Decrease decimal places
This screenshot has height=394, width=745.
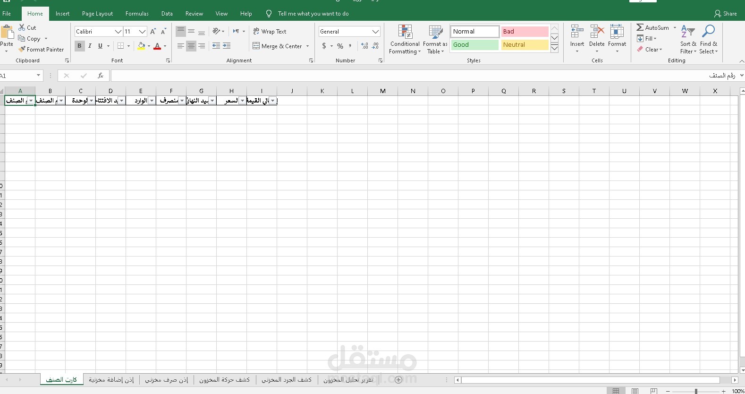375,46
